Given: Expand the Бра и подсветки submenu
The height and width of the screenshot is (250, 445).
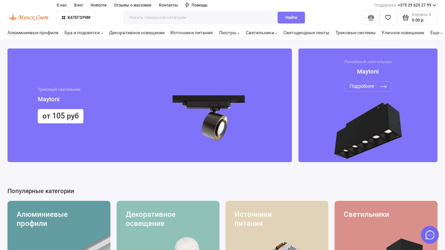Looking at the screenshot, I should [x=102, y=33].
